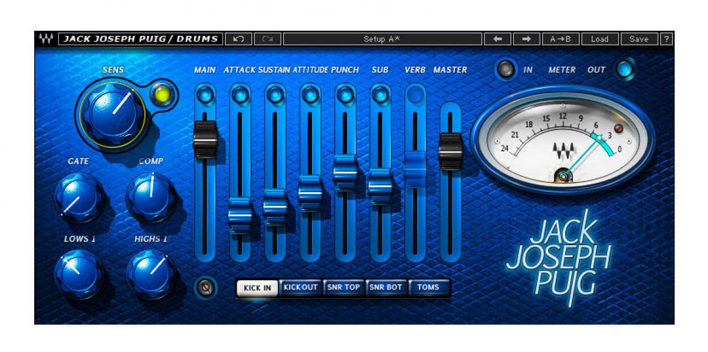Image resolution: width=708 pixels, height=352 pixels.
Task: Switch meter to OUT
Action: 625,70
